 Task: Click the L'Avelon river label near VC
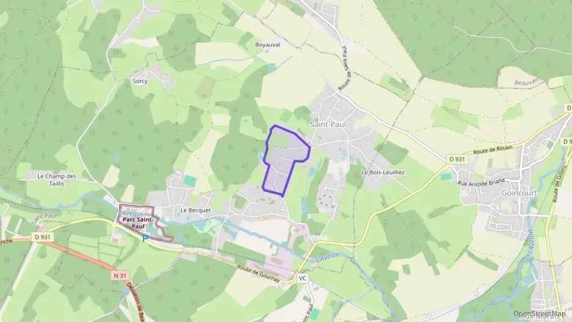328,257
